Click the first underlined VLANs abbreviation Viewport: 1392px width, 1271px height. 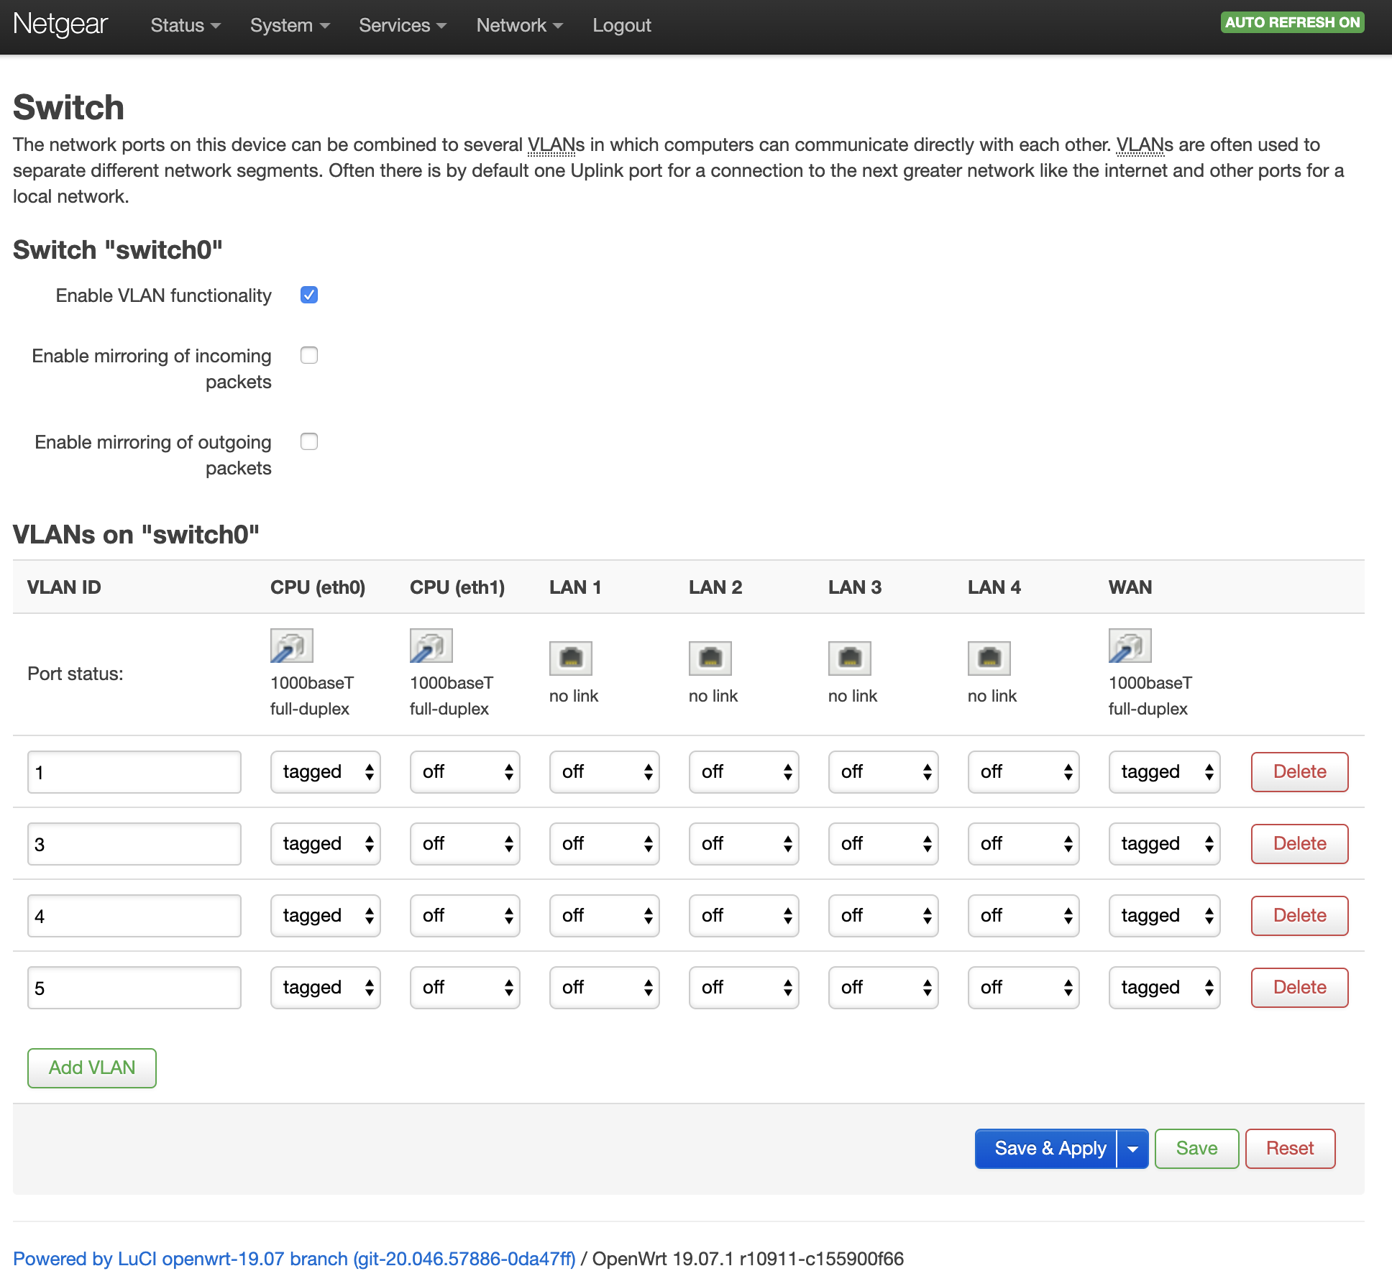point(551,145)
